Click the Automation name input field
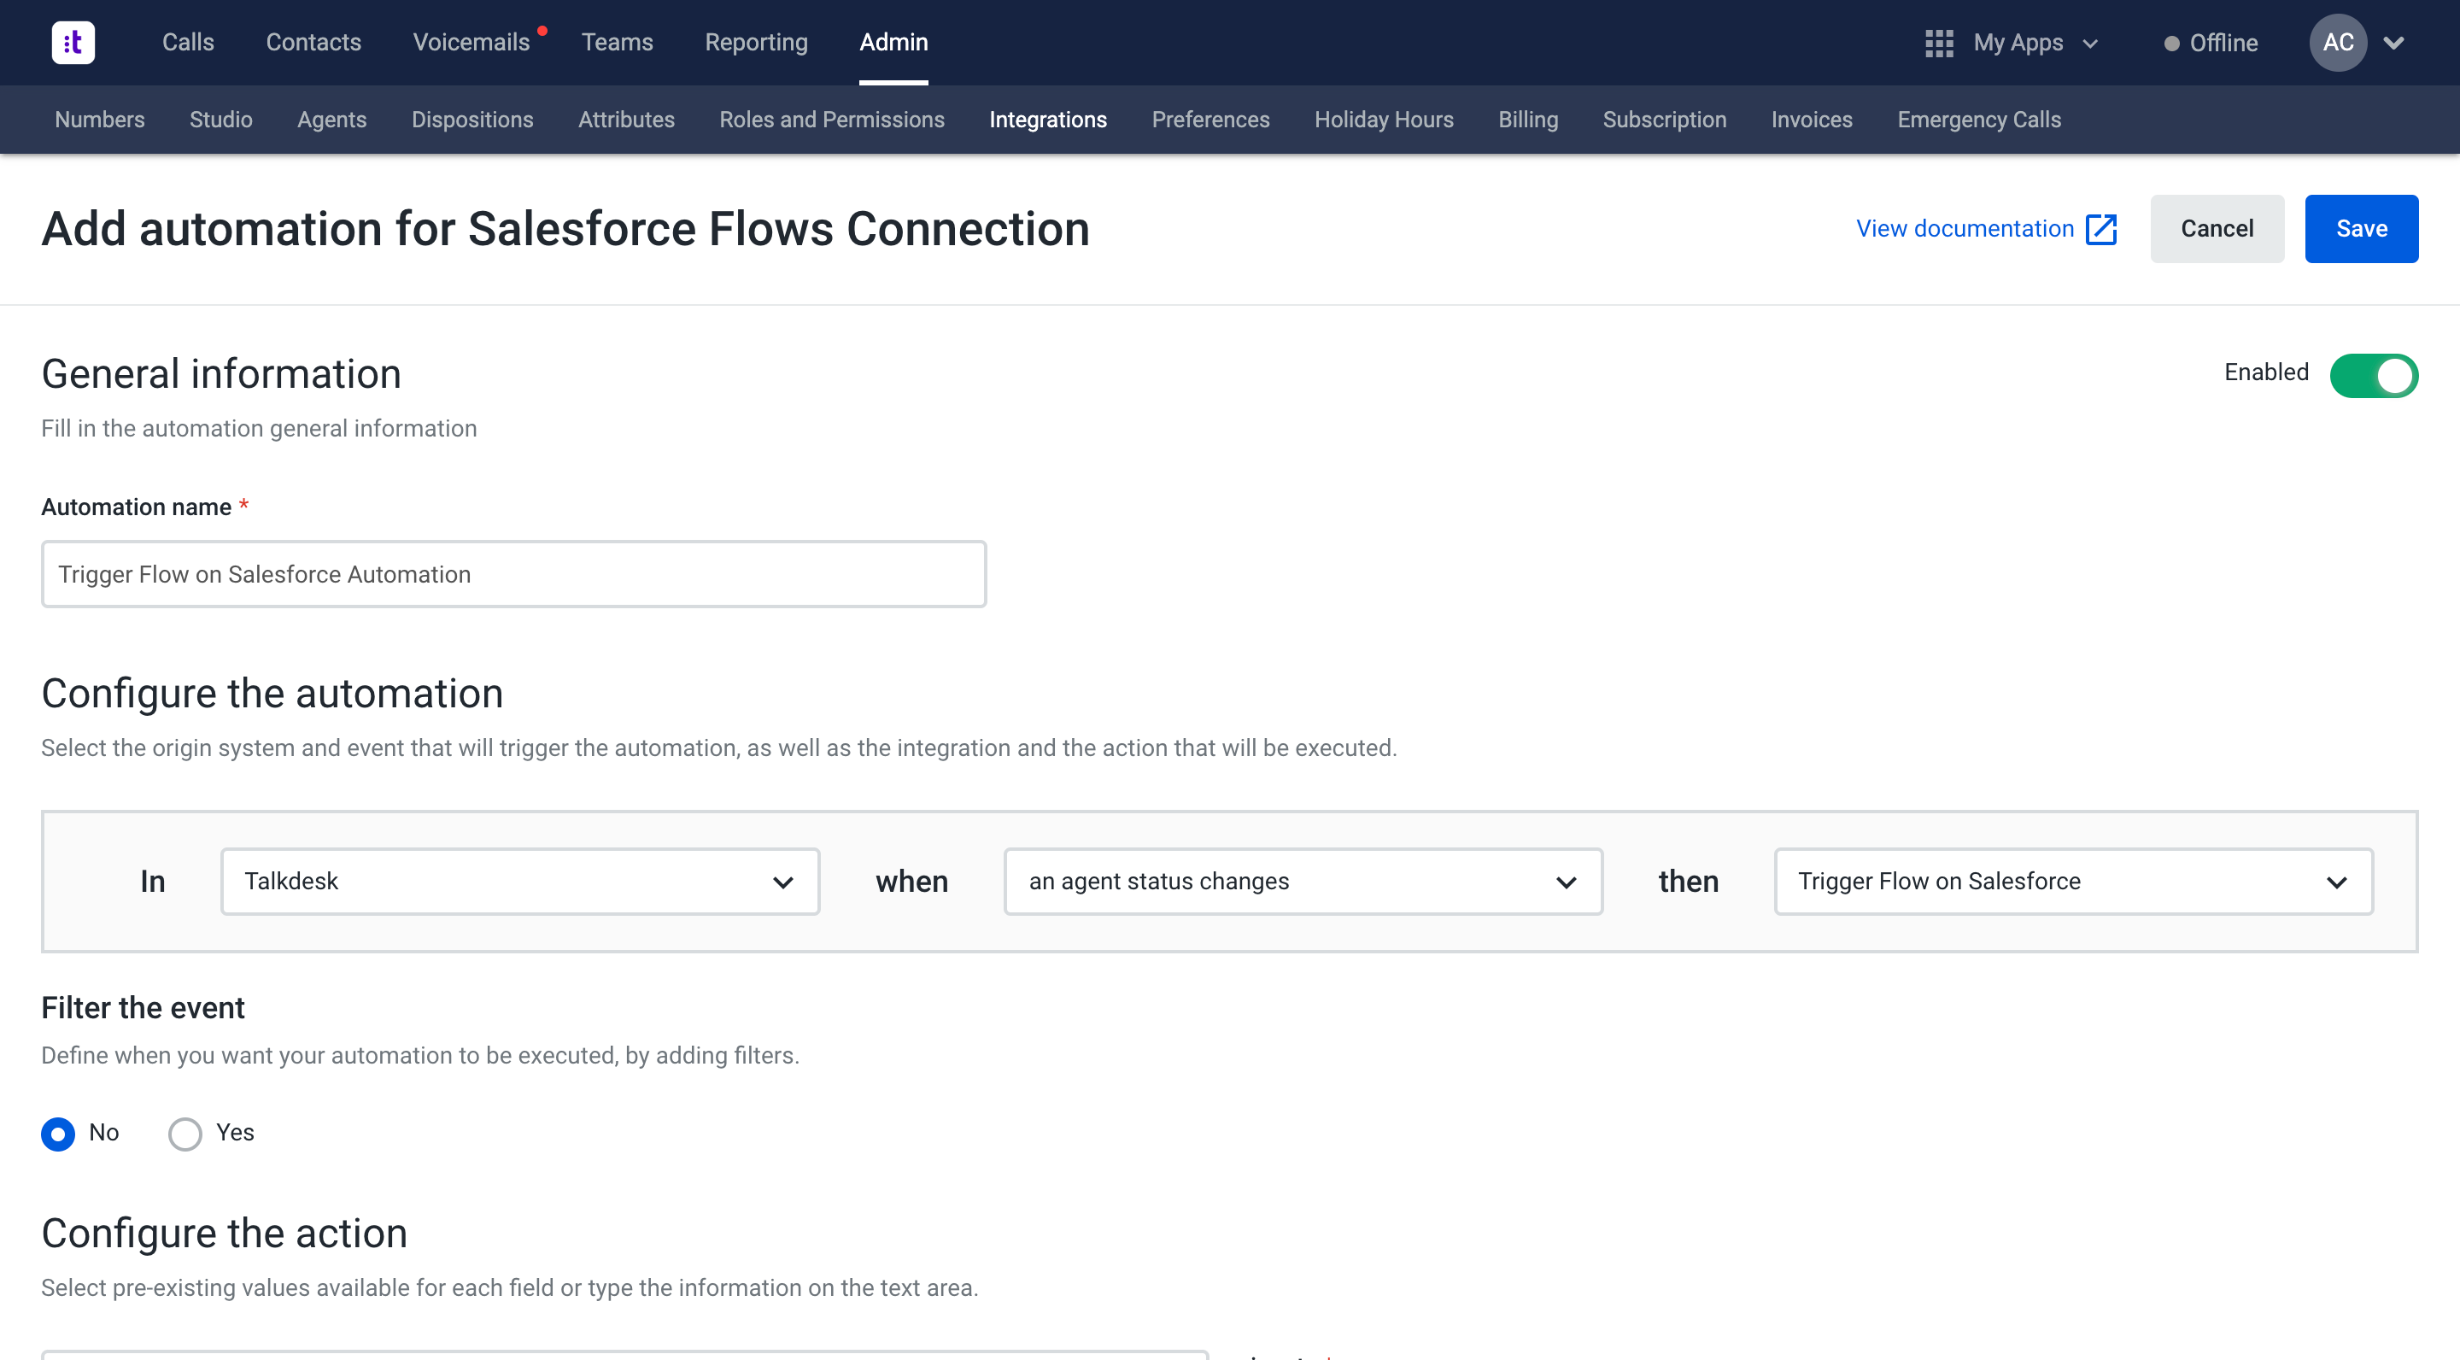 (x=512, y=574)
